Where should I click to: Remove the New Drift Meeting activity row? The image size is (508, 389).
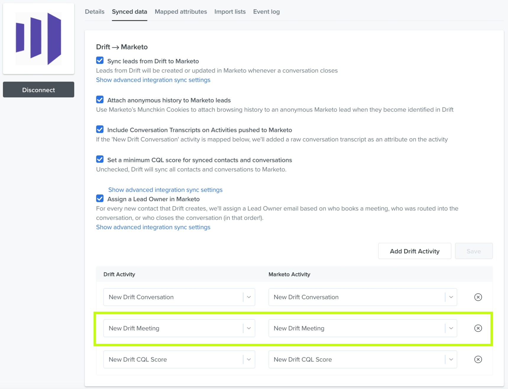point(478,328)
